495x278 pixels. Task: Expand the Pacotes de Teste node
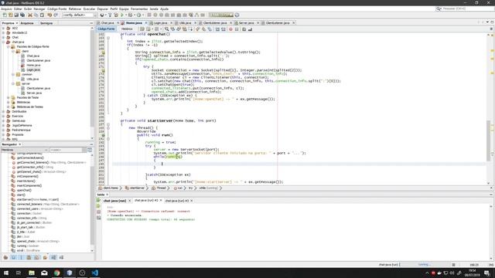(x=9, y=98)
